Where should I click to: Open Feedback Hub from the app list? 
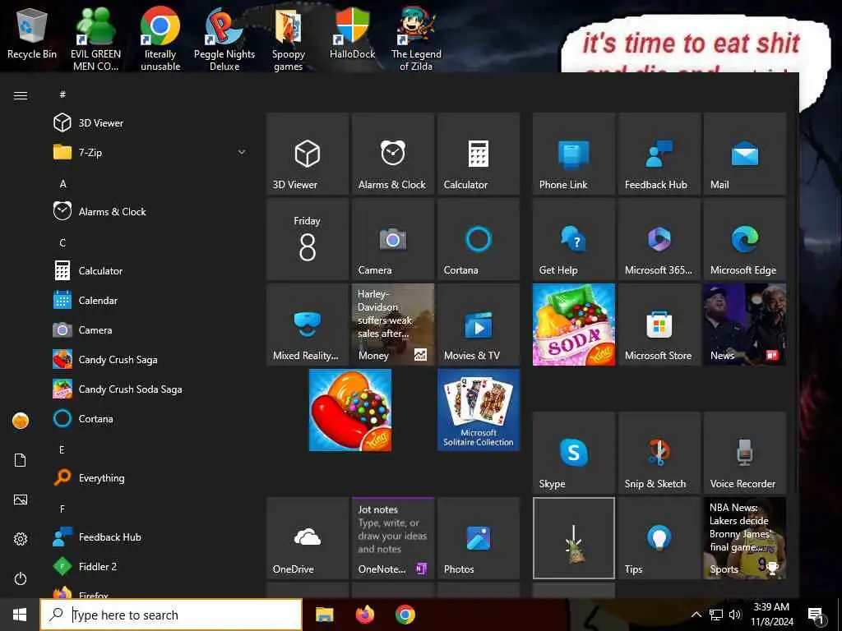point(150,537)
